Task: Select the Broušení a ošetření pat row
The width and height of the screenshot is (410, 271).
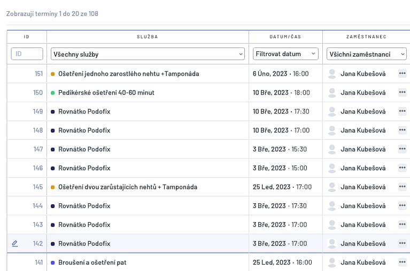Action: click(x=92, y=262)
